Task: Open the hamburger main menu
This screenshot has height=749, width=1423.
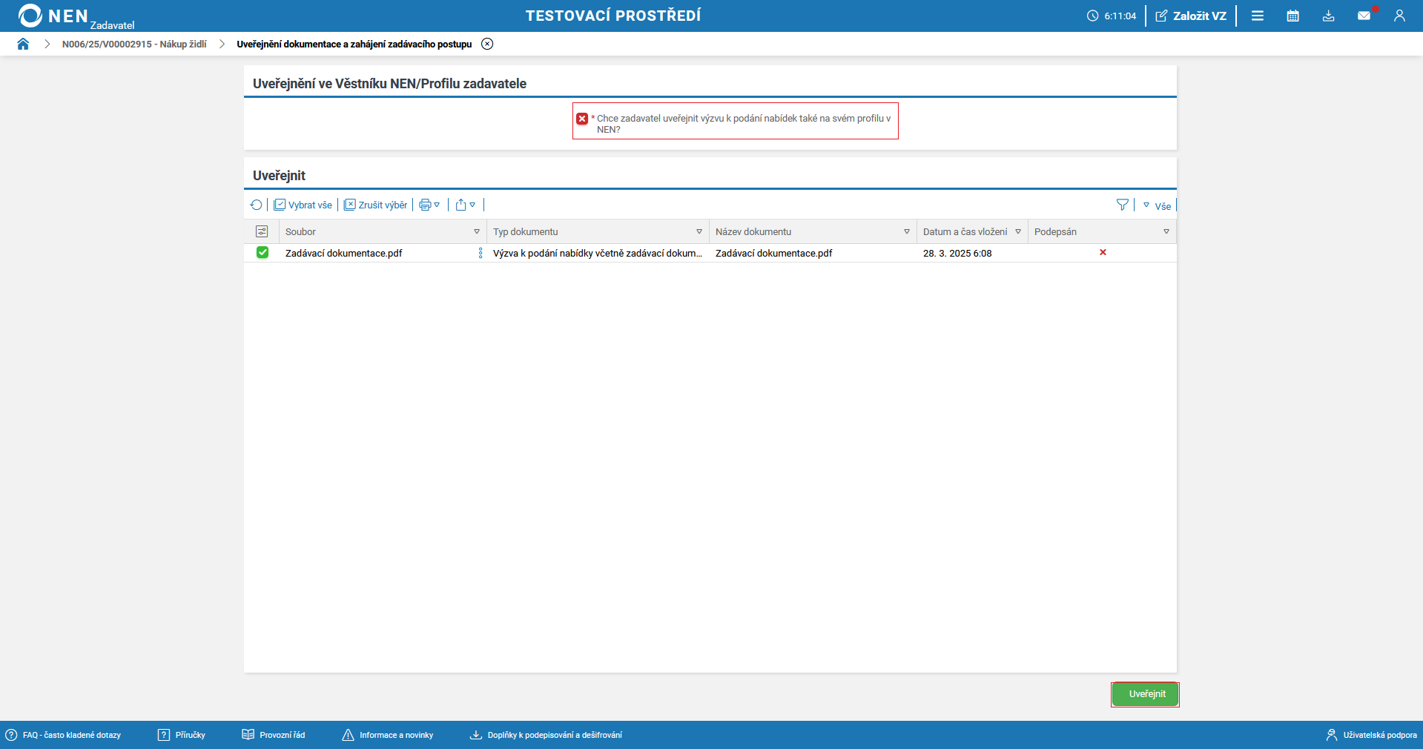Action: pyautogui.click(x=1257, y=16)
